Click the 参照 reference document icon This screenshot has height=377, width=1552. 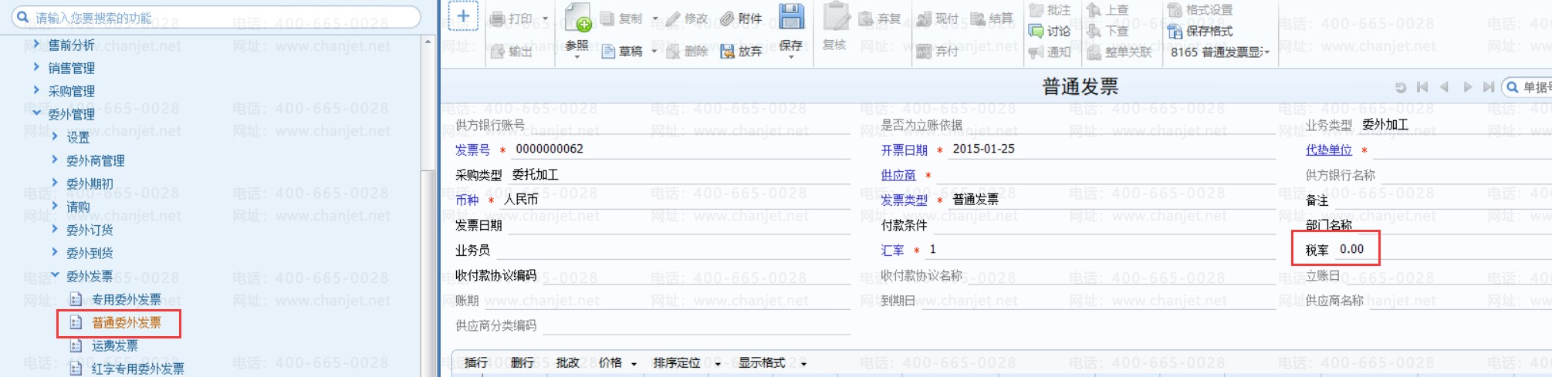tap(577, 19)
